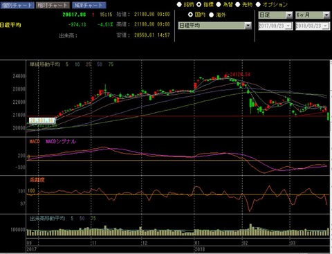Open the 2017/09/23 start date picker arrow
The width and height of the screenshot is (332, 254).
coord(288,26)
